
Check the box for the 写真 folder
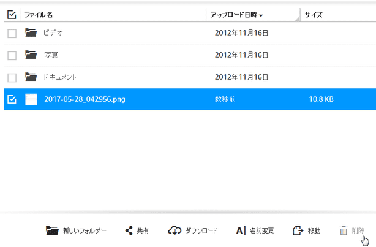pyautogui.click(x=12, y=55)
